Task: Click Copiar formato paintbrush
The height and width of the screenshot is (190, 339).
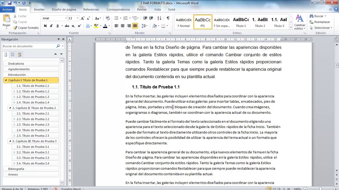Action: [x=26, y=28]
